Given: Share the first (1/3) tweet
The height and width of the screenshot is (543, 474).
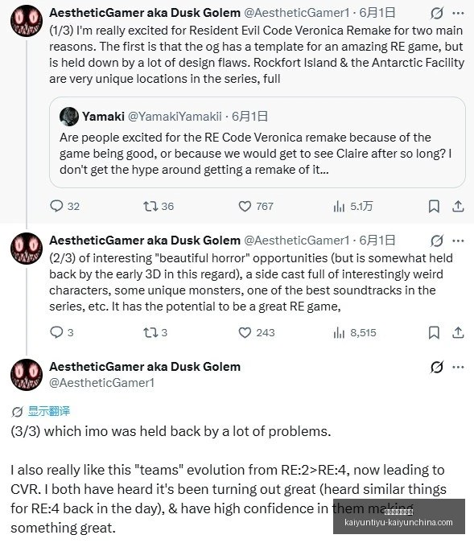Looking at the screenshot, I should 458,207.
